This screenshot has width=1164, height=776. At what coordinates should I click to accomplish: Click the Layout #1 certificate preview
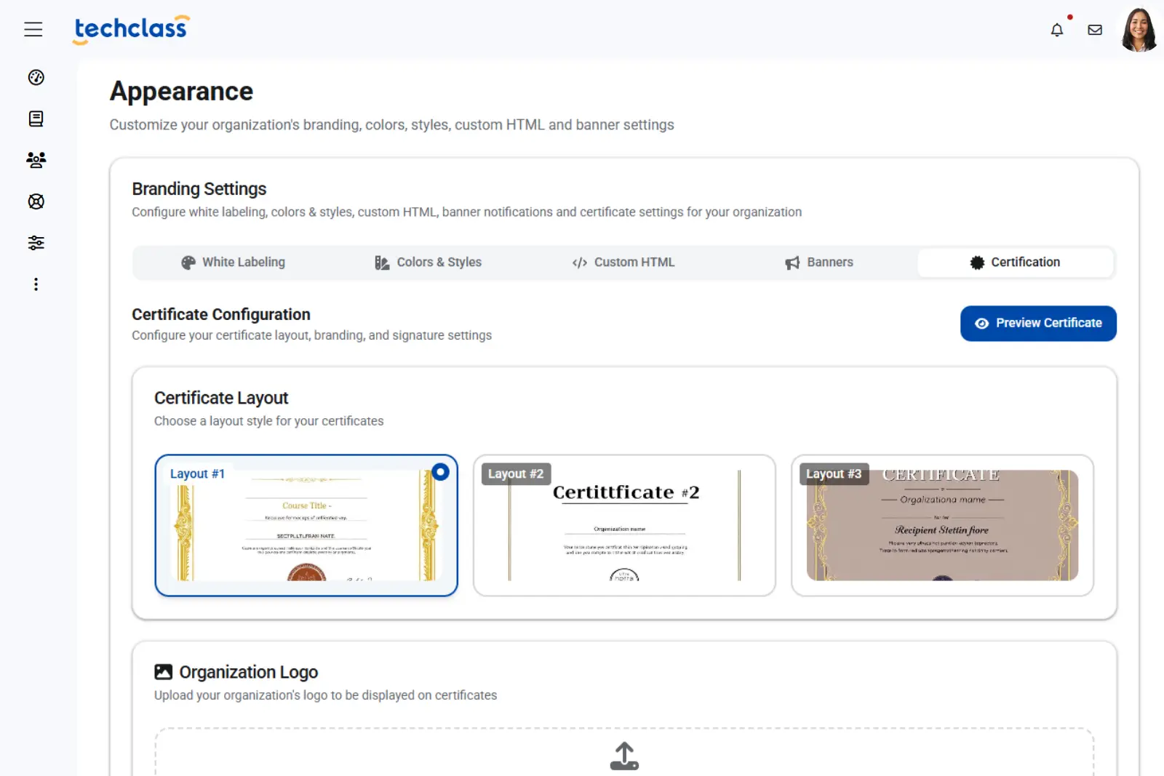(x=306, y=525)
